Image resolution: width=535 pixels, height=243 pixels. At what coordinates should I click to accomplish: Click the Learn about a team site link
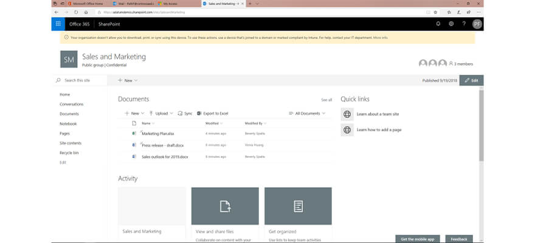(x=378, y=114)
